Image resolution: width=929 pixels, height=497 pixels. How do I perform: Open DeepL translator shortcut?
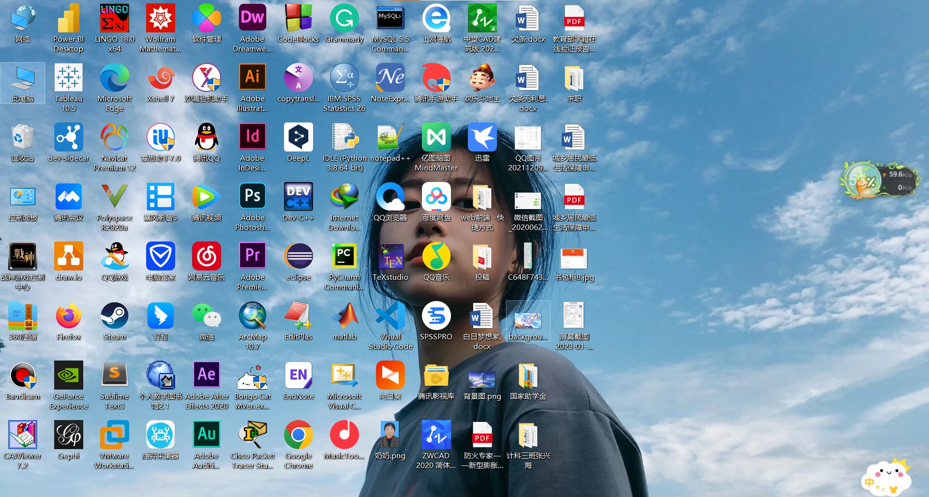coord(298,137)
